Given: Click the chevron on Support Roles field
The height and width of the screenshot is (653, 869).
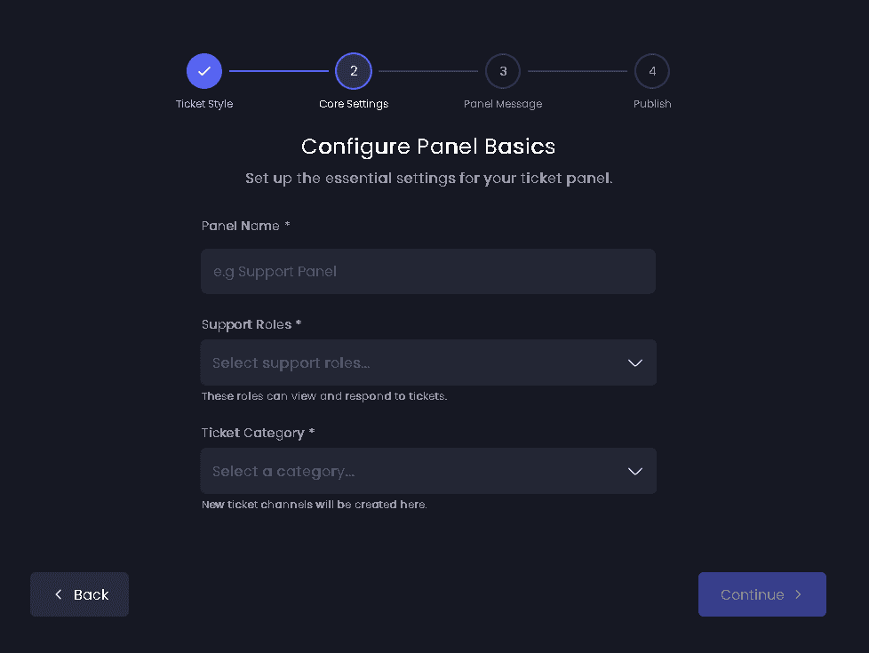Looking at the screenshot, I should click(634, 362).
